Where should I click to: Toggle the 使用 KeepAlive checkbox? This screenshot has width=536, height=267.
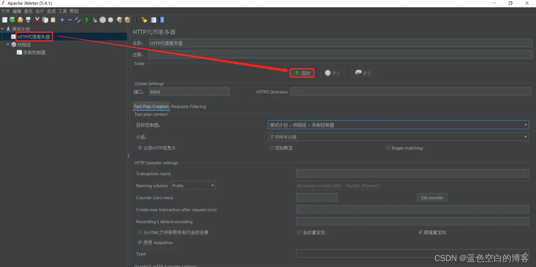tap(140, 242)
